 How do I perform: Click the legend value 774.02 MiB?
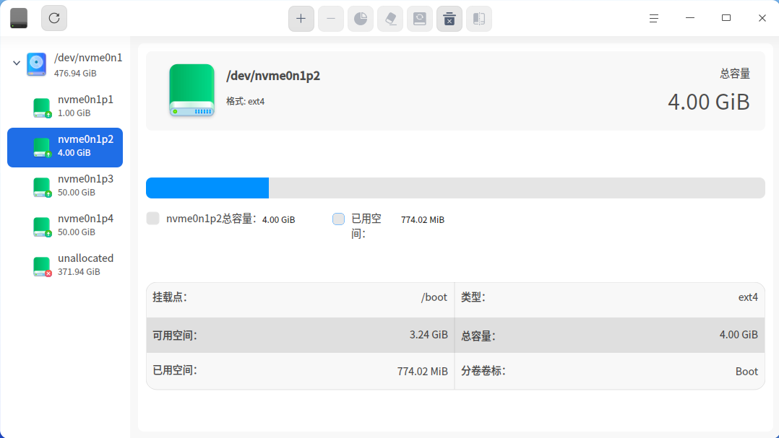tap(423, 220)
